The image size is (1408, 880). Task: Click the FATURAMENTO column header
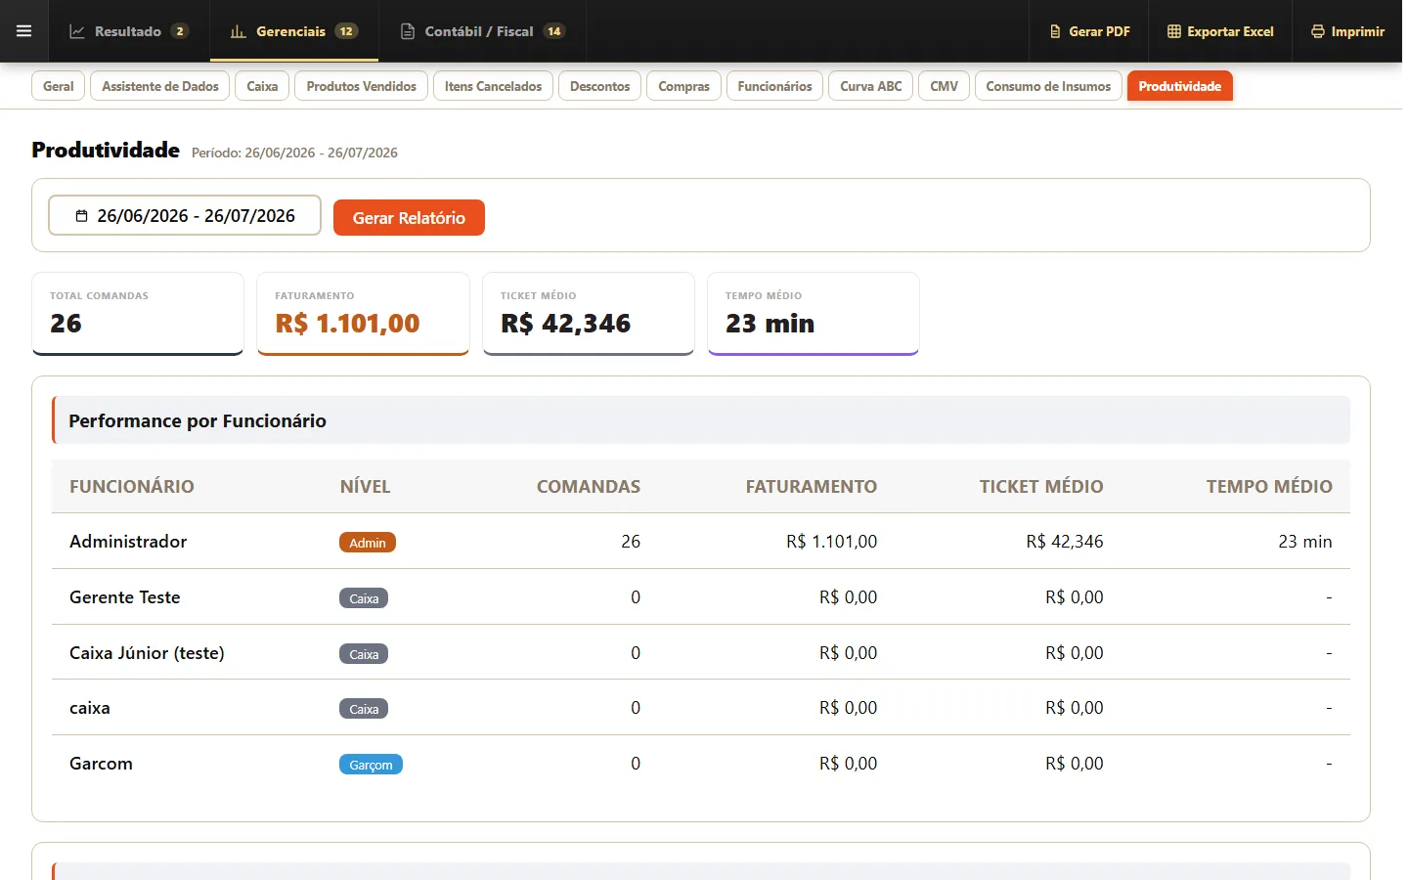point(812,487)
